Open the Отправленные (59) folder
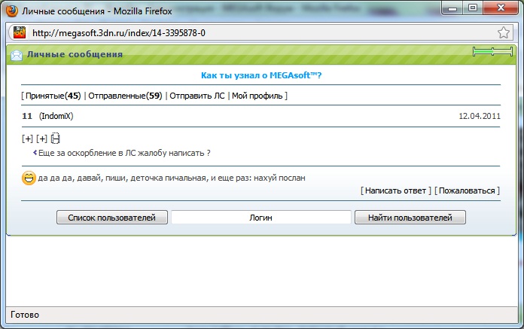524x329 pixels. 125,96
